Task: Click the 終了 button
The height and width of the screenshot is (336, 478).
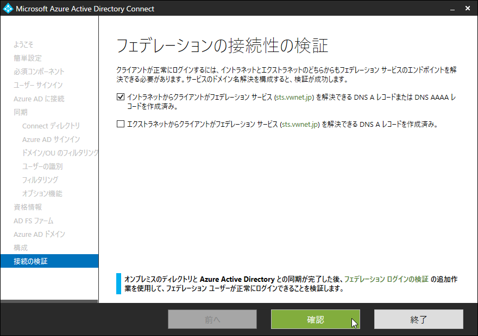Action: coord(419,319)
